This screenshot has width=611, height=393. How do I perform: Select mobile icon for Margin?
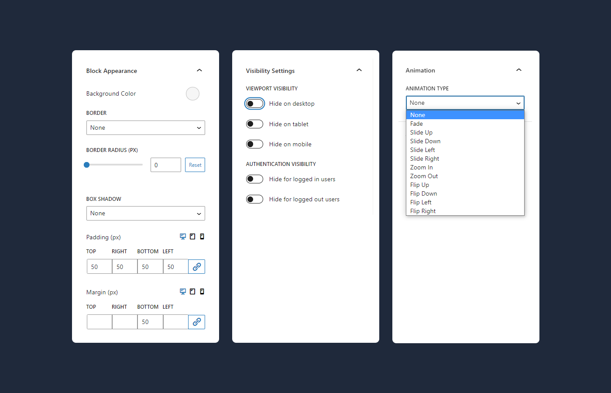pos(202,291)
